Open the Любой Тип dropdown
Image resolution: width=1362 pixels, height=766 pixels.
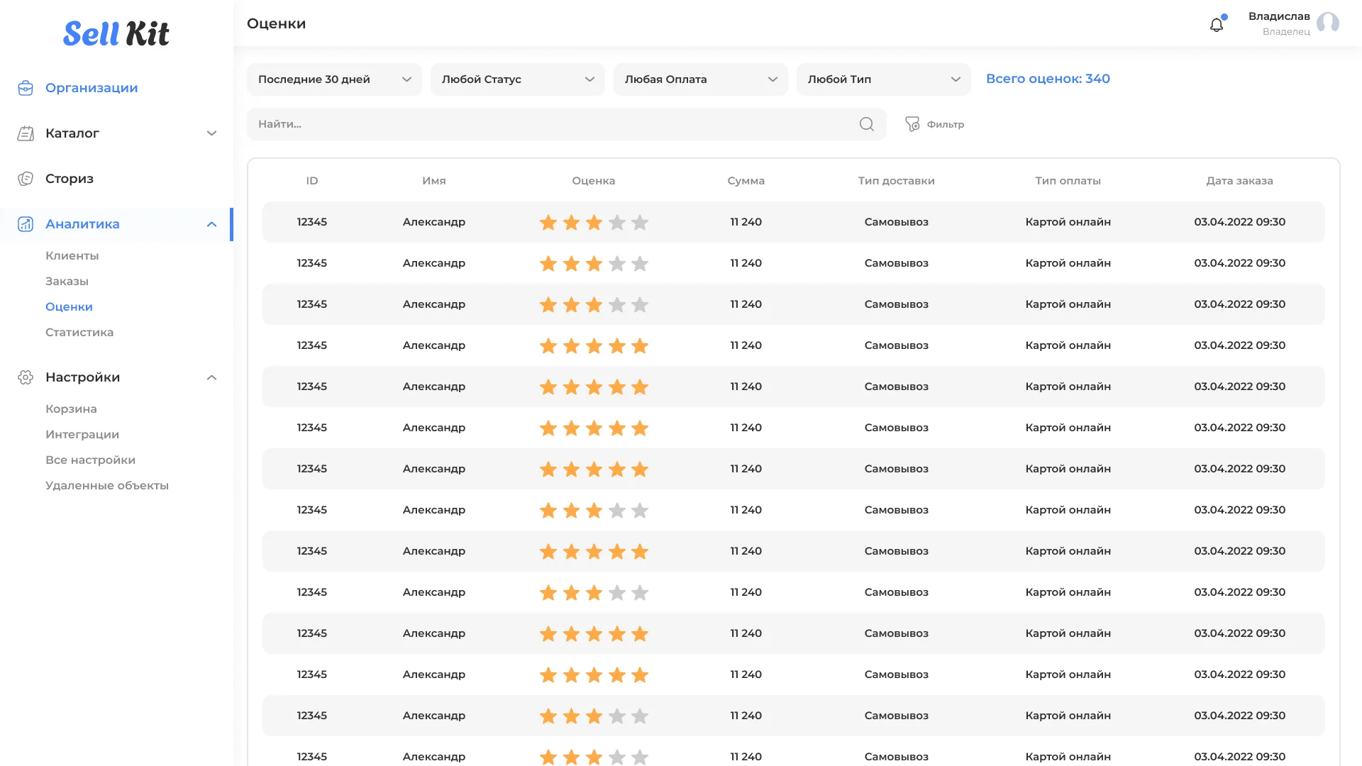[883, 79]
